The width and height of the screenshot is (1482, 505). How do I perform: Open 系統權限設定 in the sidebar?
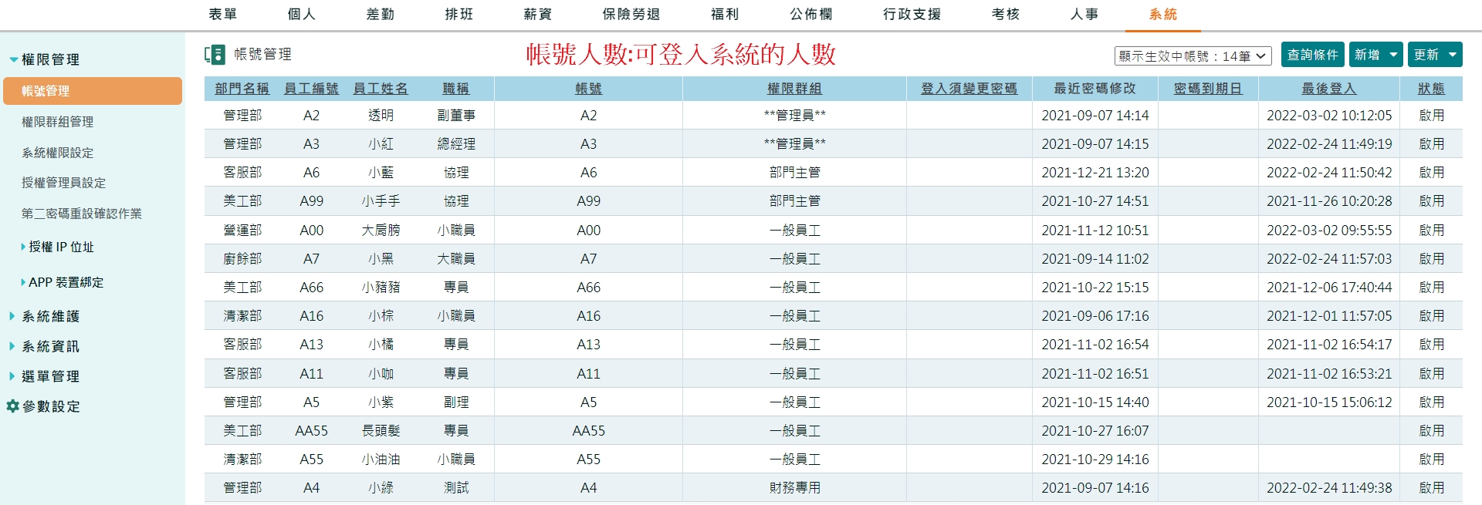[x=58, y=153]
